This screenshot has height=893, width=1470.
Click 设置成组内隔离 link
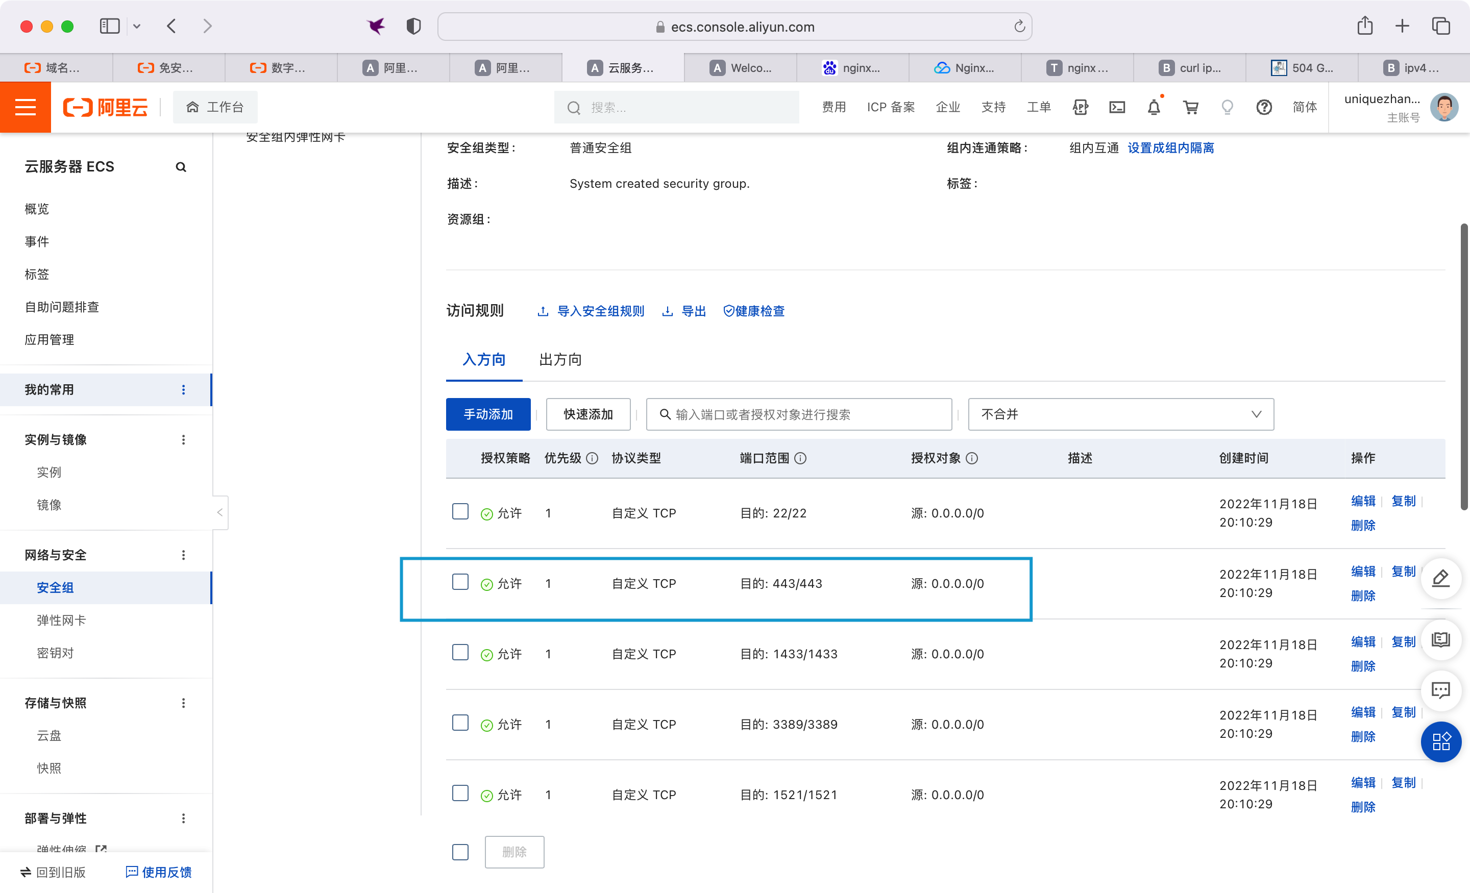click(x=1170, y=148)
